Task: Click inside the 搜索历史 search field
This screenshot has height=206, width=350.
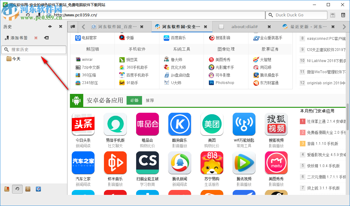Action: 34,49
